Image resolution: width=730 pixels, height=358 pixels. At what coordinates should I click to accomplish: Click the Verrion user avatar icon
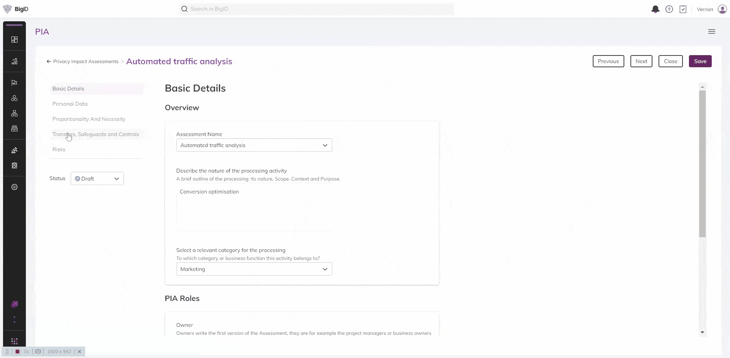722,9
